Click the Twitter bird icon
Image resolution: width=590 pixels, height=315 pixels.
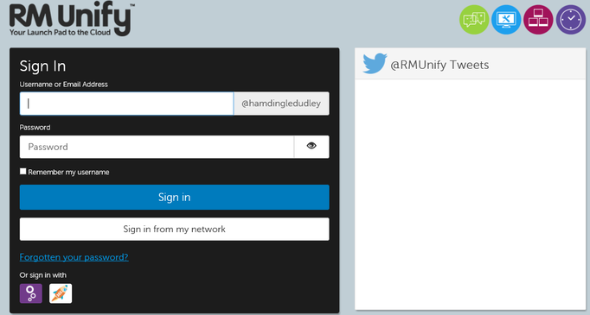375,64
